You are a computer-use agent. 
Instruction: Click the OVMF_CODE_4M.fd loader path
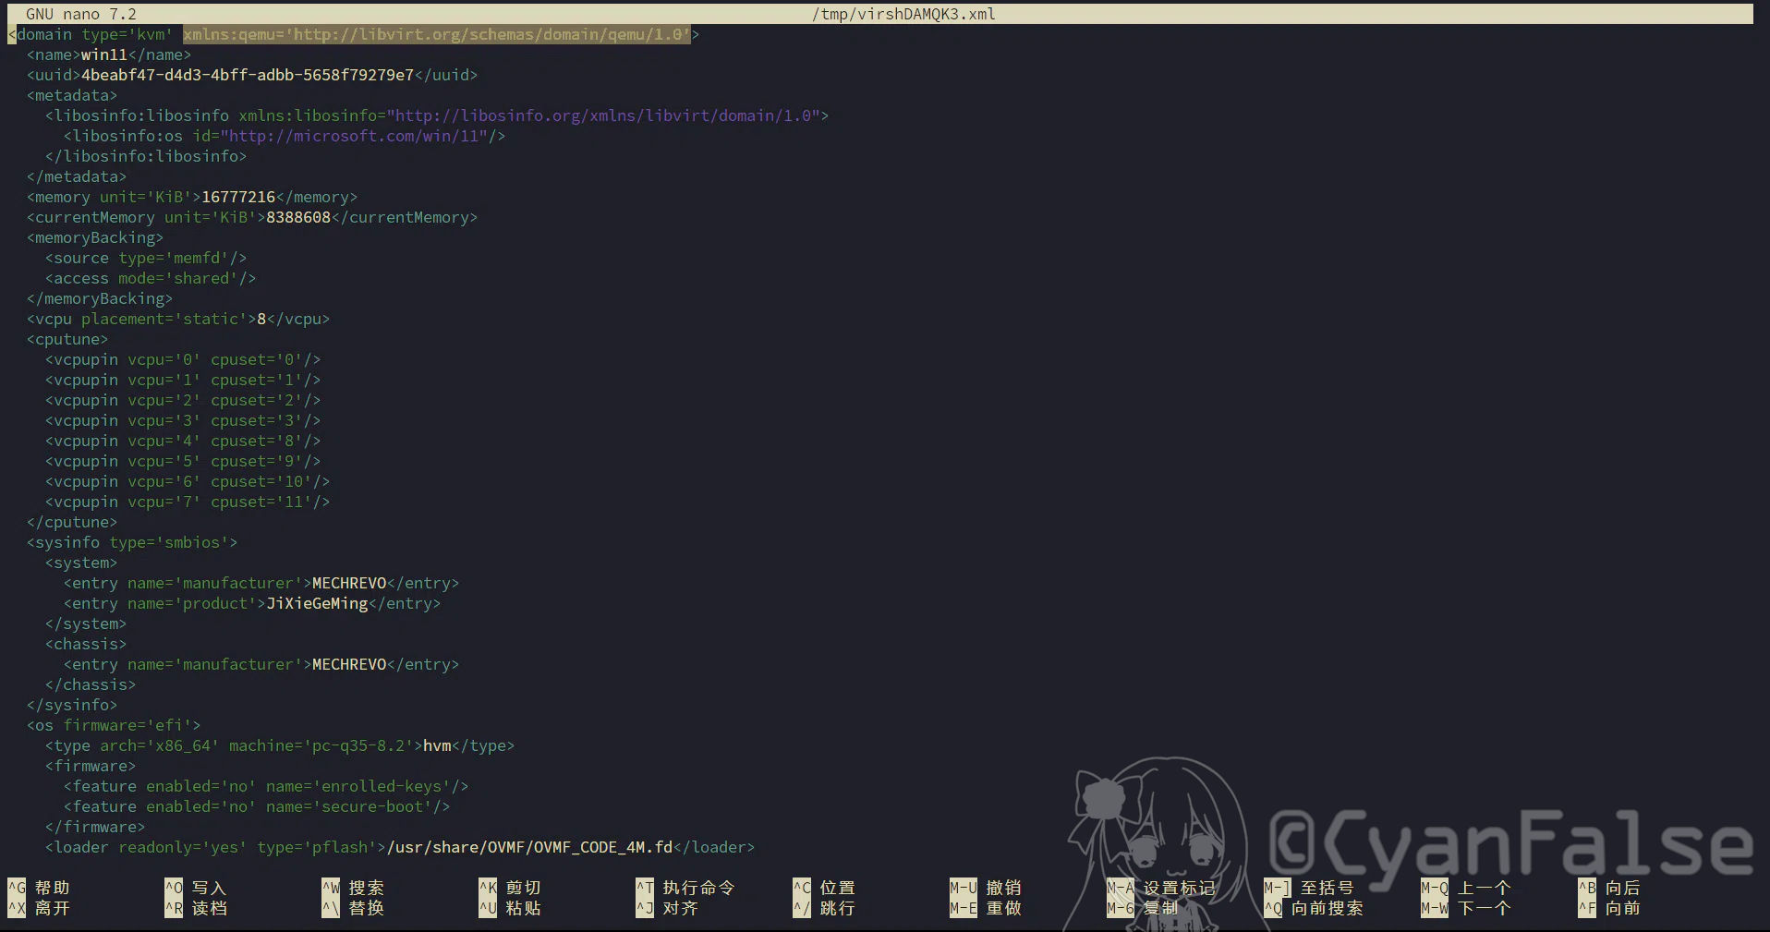pos(529,847)
